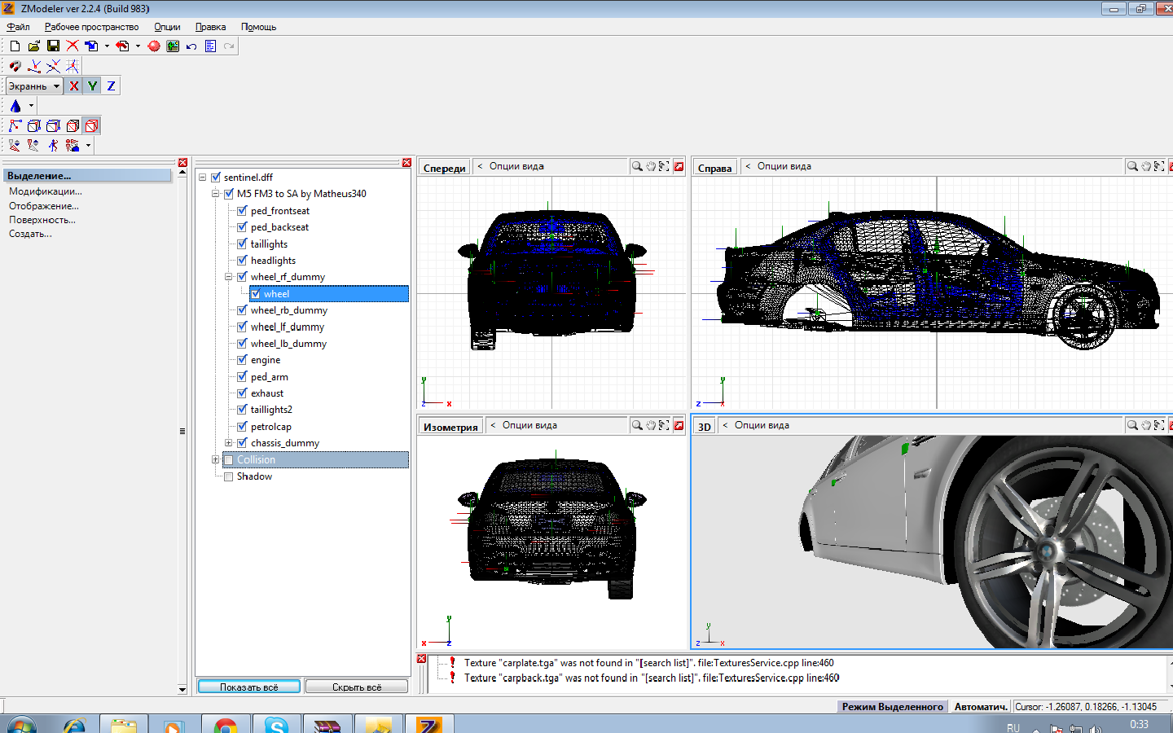Open the Рабочее пространство menu
Viewport: 1173px width, 733px height.
91,27
